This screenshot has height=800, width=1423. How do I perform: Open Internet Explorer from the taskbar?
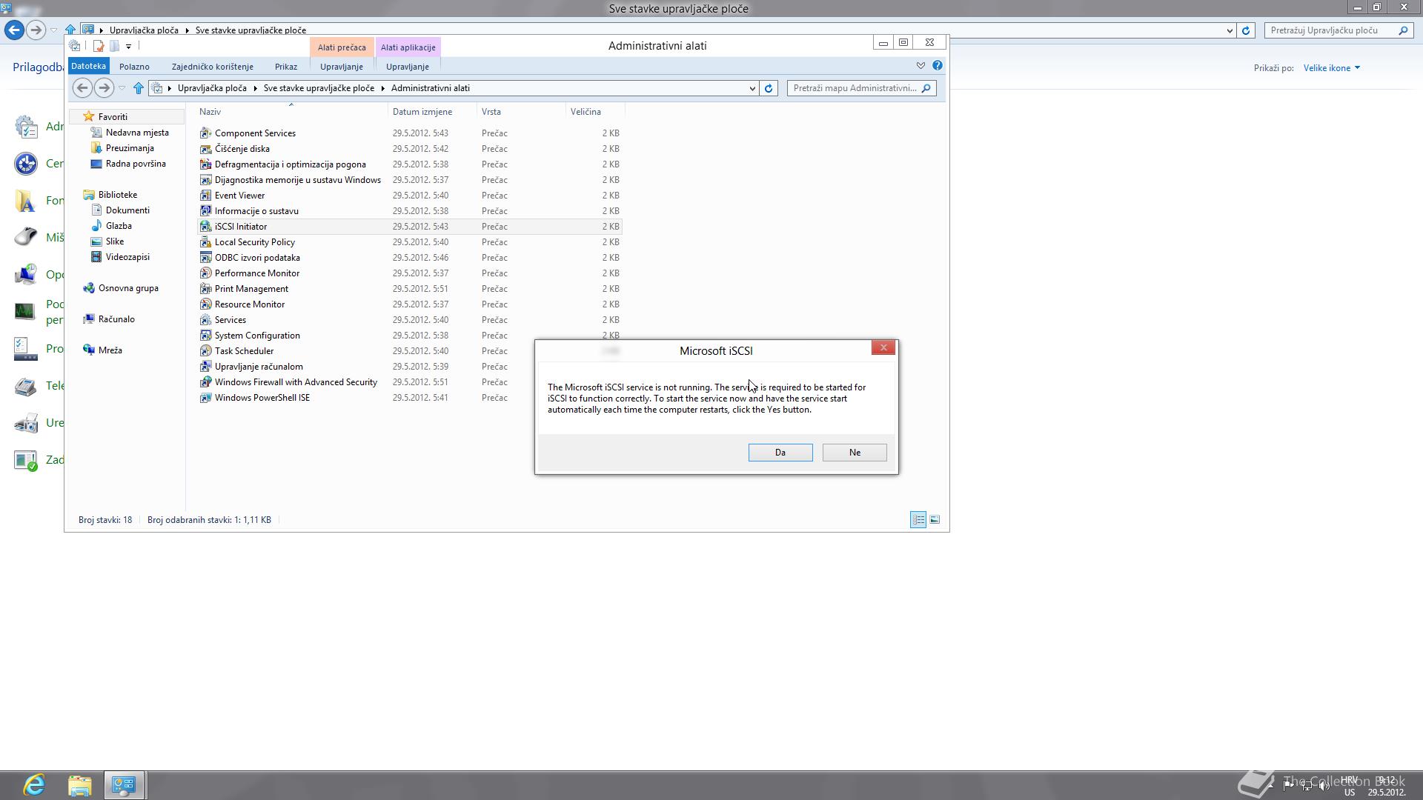tap(33, 784)
